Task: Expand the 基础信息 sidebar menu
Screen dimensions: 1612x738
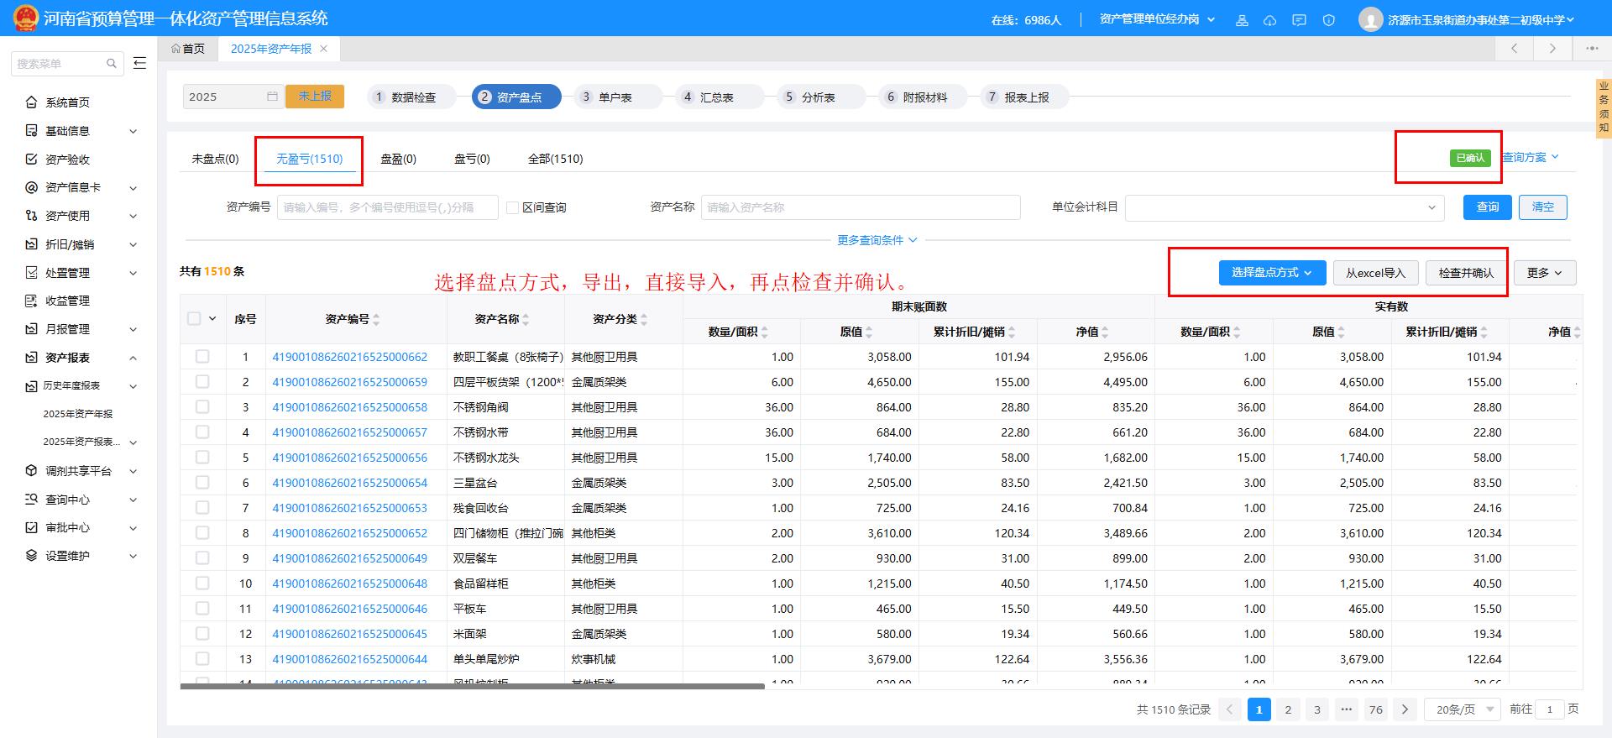Action: 81,131
